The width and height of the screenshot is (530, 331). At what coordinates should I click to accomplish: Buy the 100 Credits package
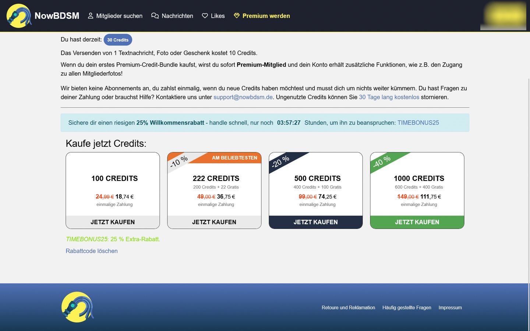[113, 222]
